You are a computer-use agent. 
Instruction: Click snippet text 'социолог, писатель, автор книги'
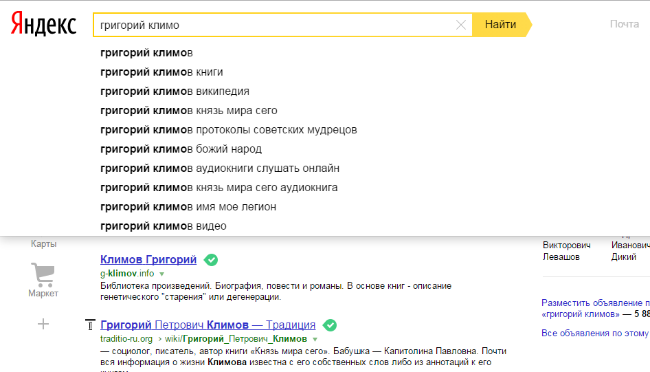pos(180,351)
